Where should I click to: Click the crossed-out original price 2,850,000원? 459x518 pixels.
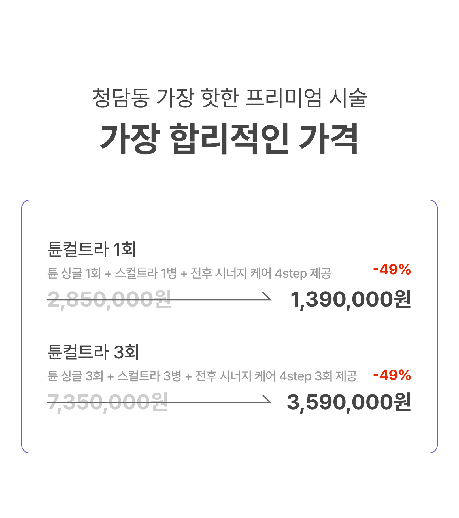(x=109, y=299)
